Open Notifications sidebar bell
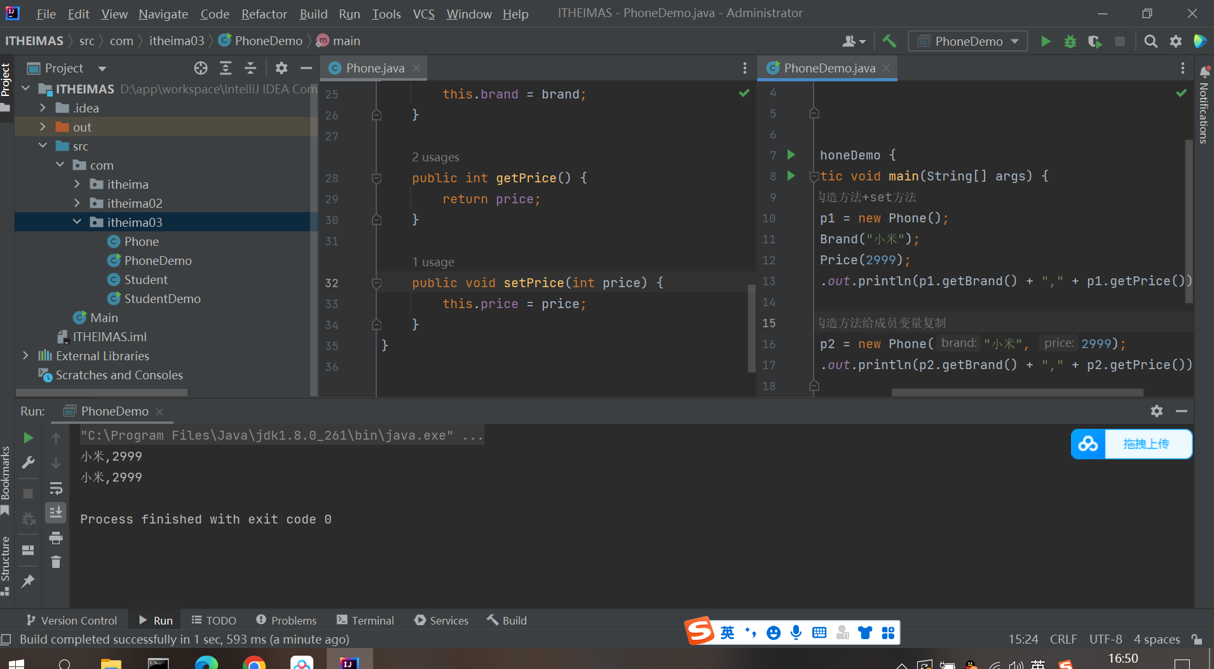The width and height of the screenshot is (1214, 669). 1204,71
